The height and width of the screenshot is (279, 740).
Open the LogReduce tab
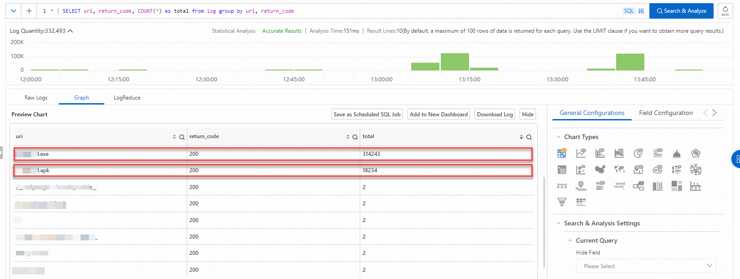[x=127, y=98]
